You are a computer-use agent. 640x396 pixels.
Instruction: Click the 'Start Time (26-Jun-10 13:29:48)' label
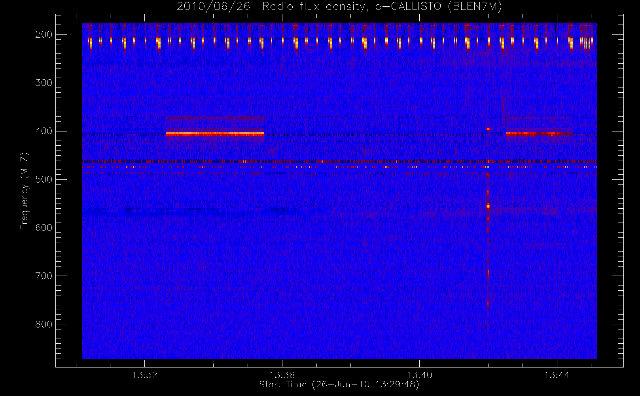click(x=339, y=385)
